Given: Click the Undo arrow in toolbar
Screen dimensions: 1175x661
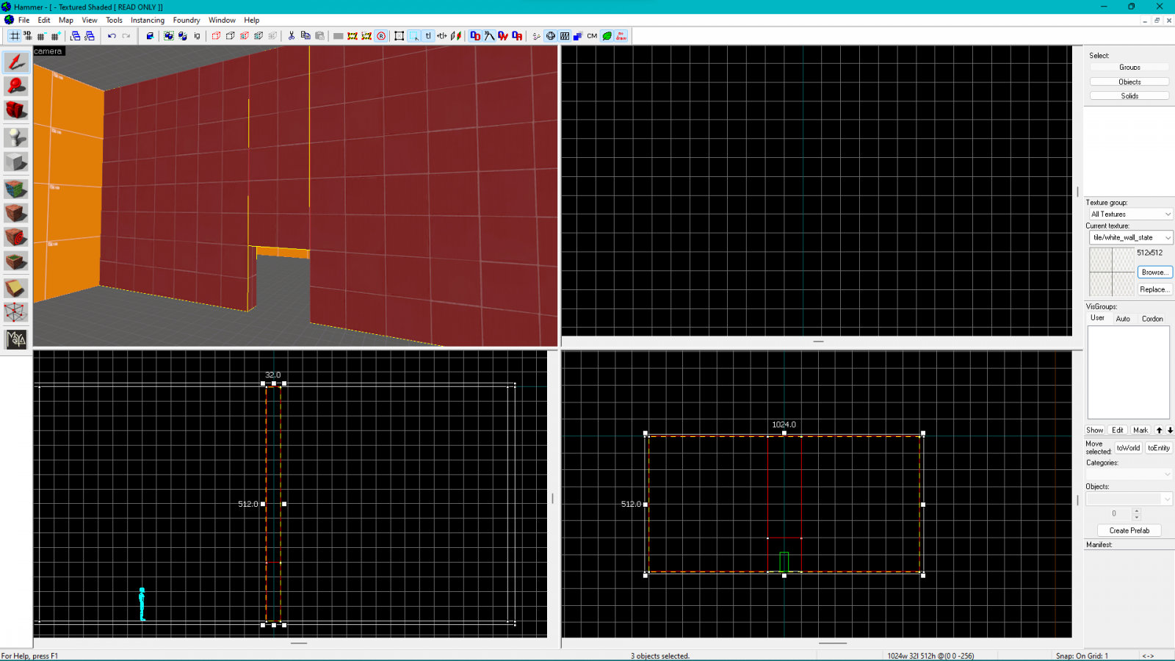Looking at the screenshot, I should (x=112, y=36).
